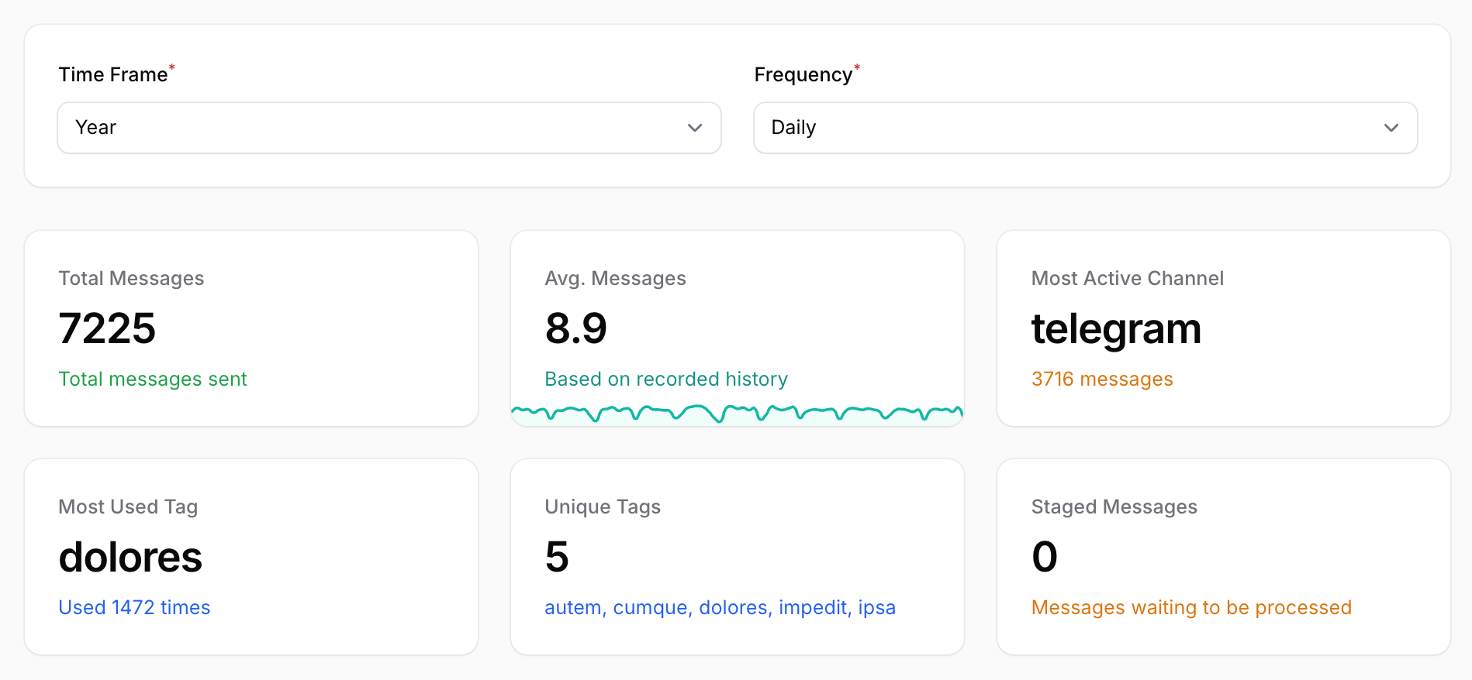
Task: Click the 'Total messages sent' caption
Action: [153, 379]
